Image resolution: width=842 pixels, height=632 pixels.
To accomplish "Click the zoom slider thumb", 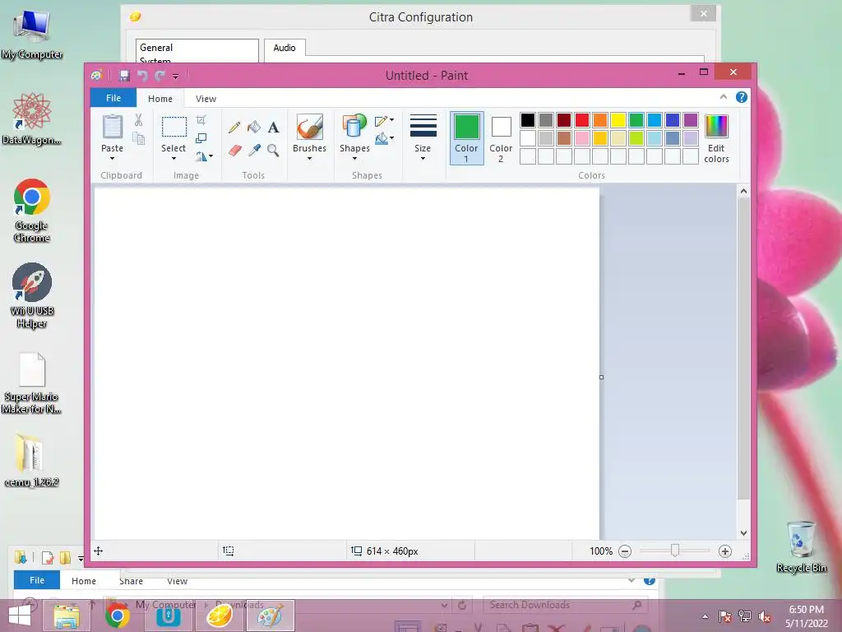I will [x=675, y=551].
